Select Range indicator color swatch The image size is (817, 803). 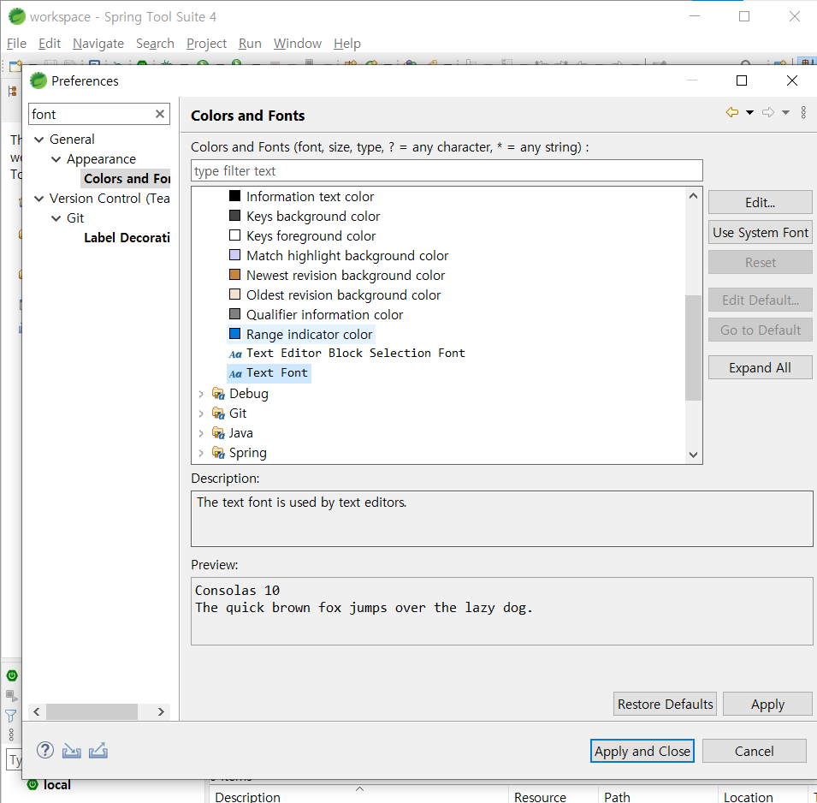[235, 333]
